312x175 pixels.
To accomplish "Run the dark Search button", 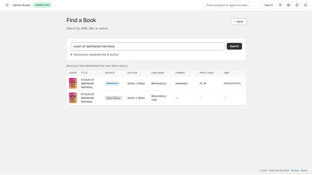I will [x=234, y=46].
